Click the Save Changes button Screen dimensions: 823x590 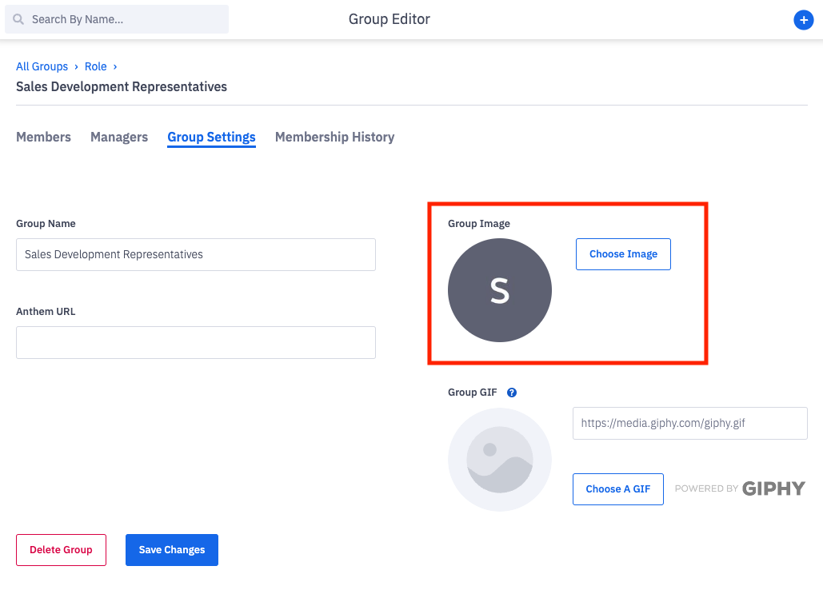172,549
